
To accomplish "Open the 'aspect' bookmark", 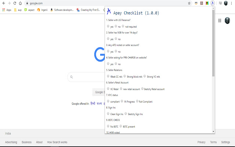I will coord(29,10).
